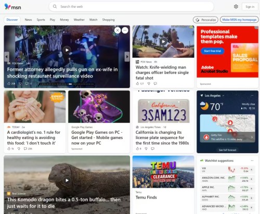Dislike the cardiologist healthy eating article

point(19,148)
